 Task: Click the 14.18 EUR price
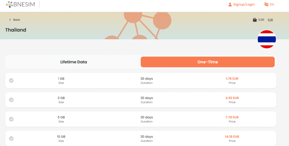tap(232, 137)
